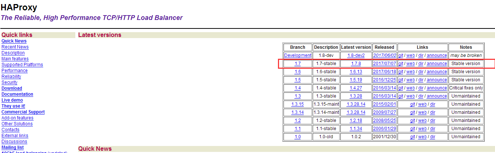Select the Critical fixes only note
The image size is (495, 153).
466,88
